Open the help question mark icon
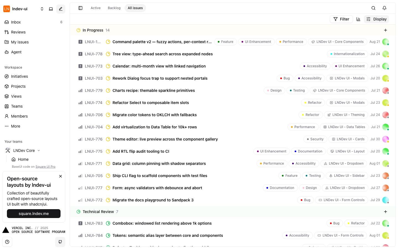 coord(7,242)
